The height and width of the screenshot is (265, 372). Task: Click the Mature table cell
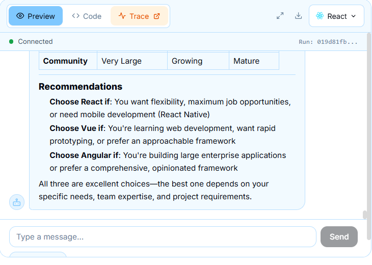click(x=254, y=61)
